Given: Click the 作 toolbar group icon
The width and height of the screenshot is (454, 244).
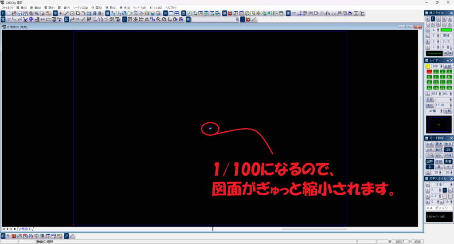Looking at the screenshot, I should pos(55,13).
